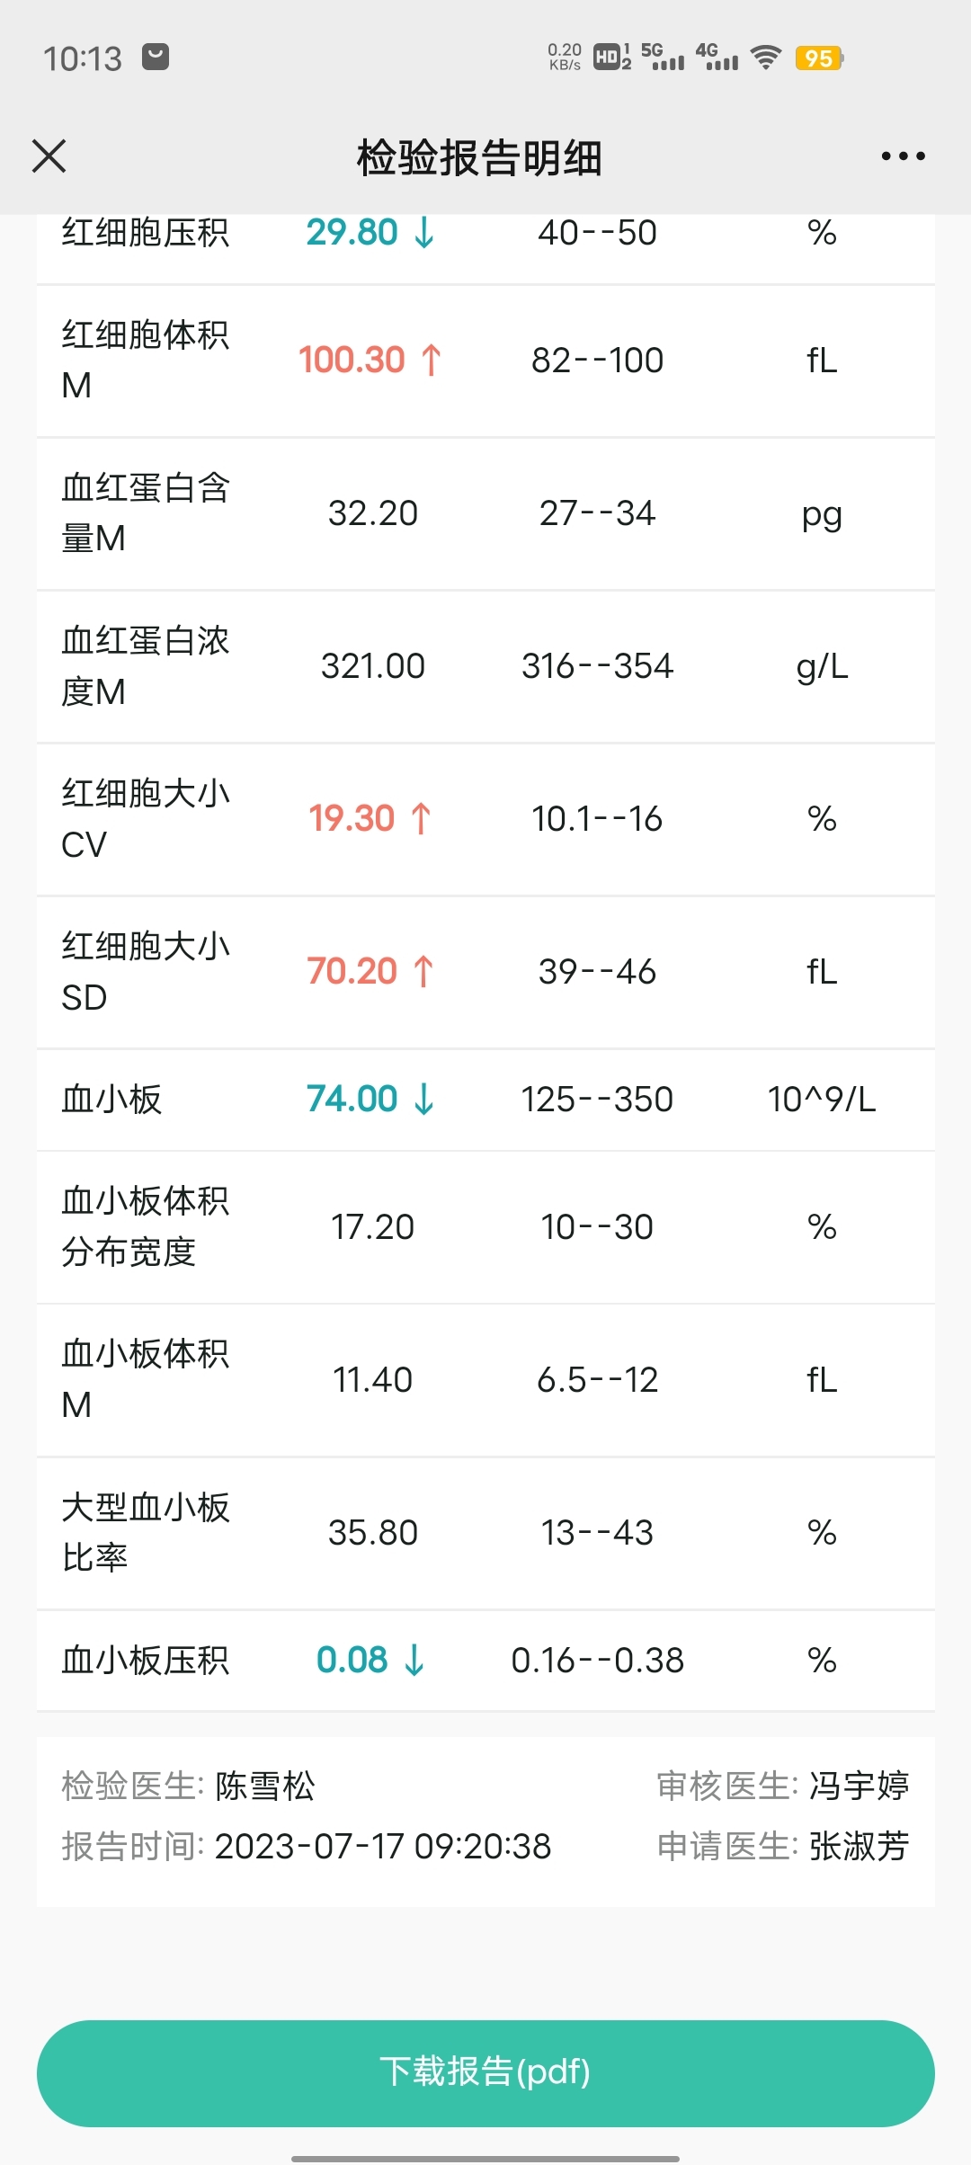The image size is (971, 2165).
Task: Select the 血红蛋白浓度M result 321.00
Action: tap(372, 666)
